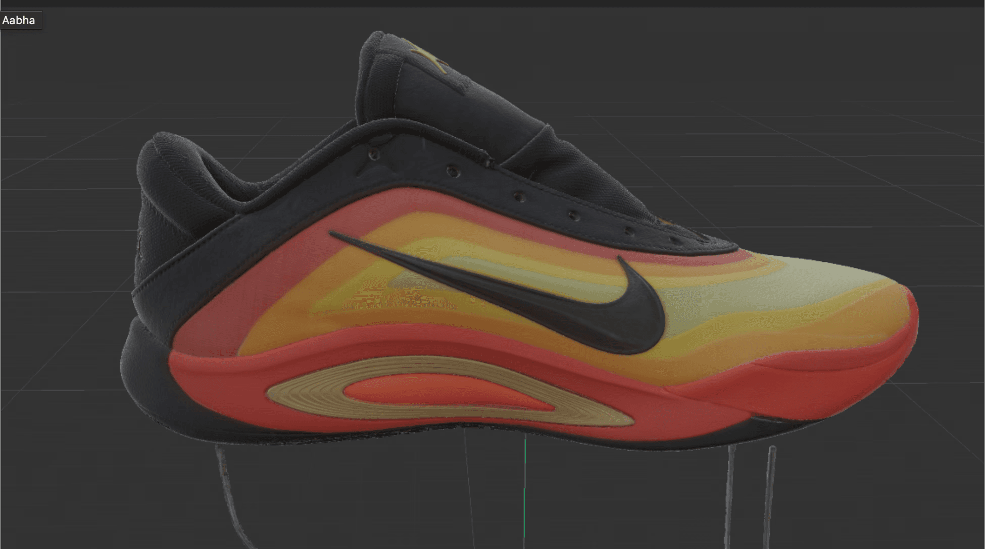Image resolution: width=985 pixels, height=549 pixels.
Task: Click the gold star logo on tongue
Action: point(427,57)
